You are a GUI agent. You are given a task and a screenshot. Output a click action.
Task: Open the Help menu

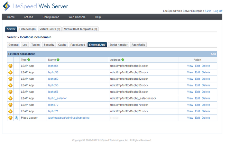click(98, 17)
